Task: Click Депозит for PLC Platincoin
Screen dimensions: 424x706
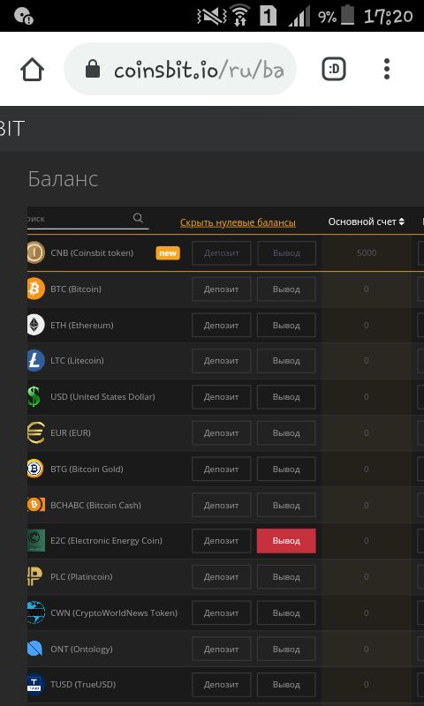Action: pyautogui.click(x=221, y=577)
